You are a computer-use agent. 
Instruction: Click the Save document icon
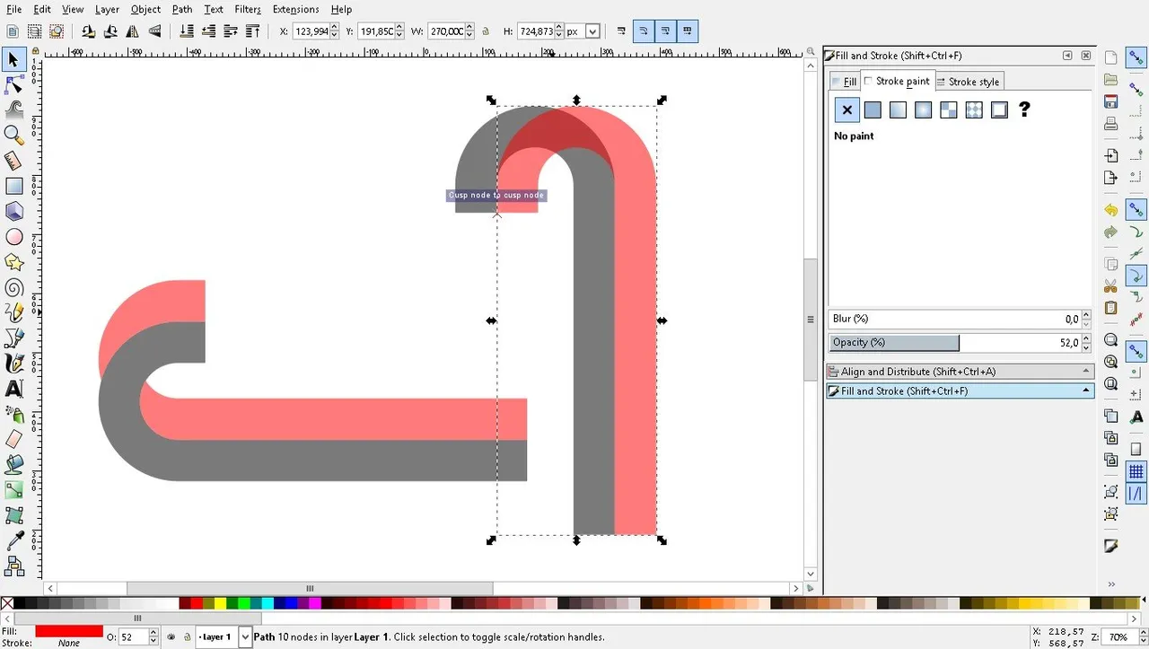pyautogui.click(x=1111, y=101)
